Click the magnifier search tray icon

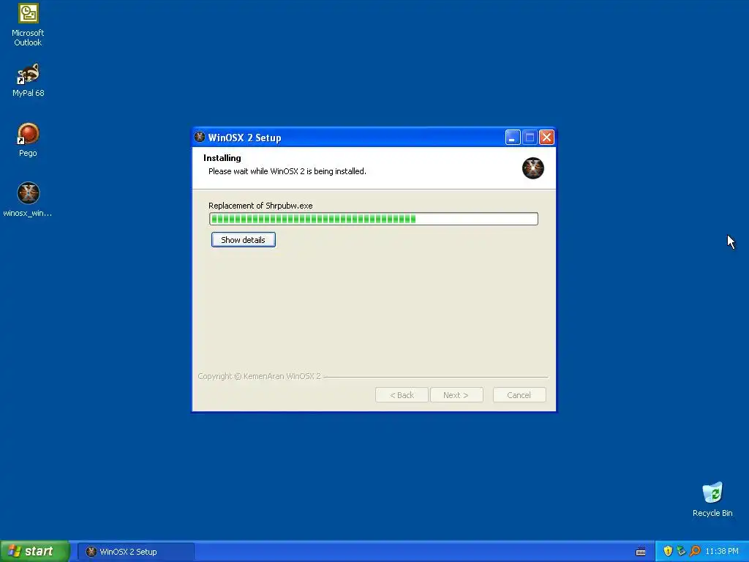(x=695, y=551)
